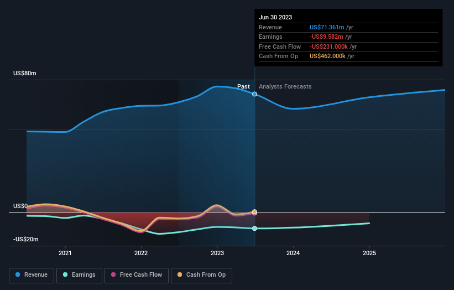Screen dimensions: 454x290
Task: Click the 2024 x-axis label
Action: click(293, 253)
